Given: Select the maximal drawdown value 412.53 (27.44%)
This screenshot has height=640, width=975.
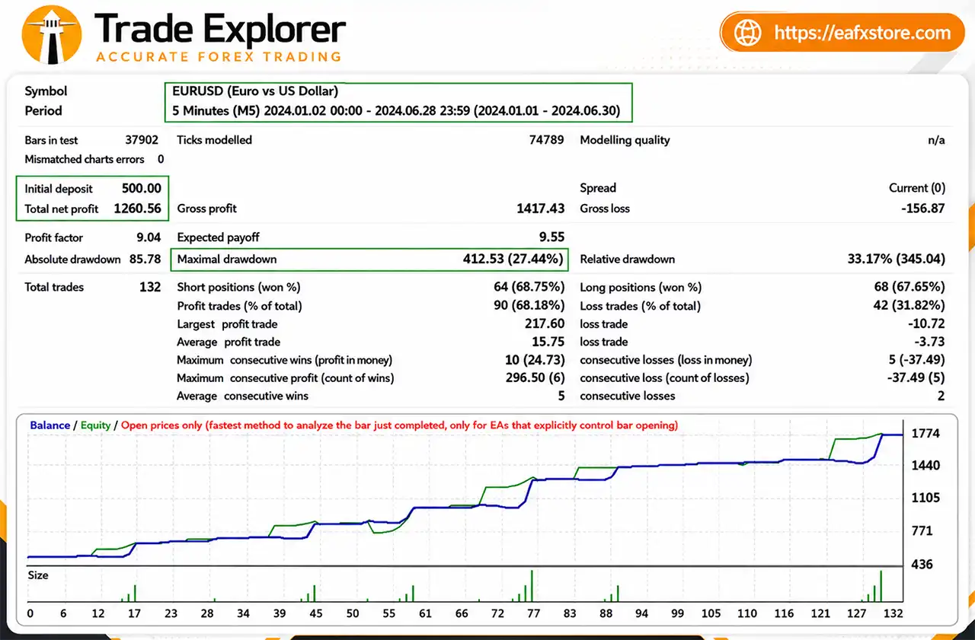Looking at the screenshot, I should pos(514,260).
